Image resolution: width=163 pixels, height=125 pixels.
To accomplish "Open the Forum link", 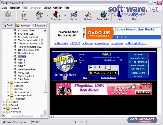I will tap(87, 44).
